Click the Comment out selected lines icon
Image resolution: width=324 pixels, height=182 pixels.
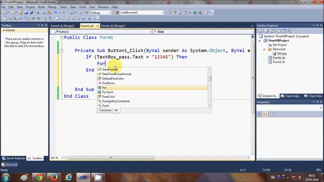(45, 19)
